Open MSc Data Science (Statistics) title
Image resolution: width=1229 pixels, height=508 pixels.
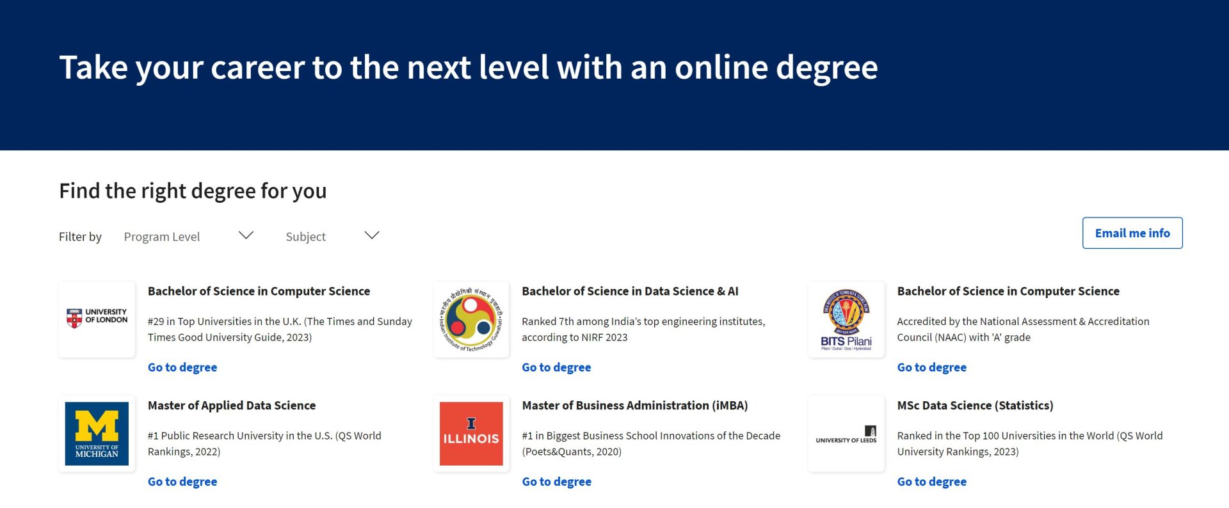pos(975,405)
